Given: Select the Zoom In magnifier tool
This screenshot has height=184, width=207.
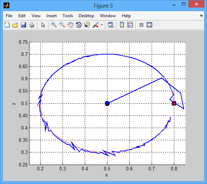Looking at the screenshot, I should (54, 25).
